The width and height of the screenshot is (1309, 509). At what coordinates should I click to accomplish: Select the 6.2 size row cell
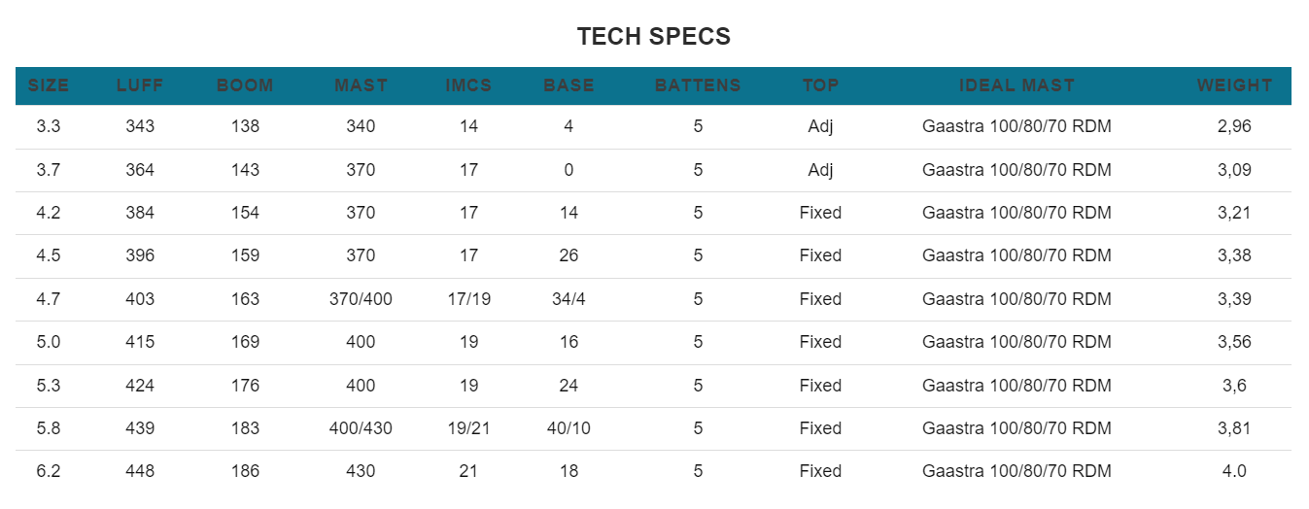tap(49, 470)
